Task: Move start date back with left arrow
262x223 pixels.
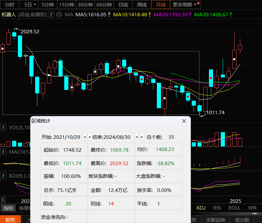Action: click(85, 137)
